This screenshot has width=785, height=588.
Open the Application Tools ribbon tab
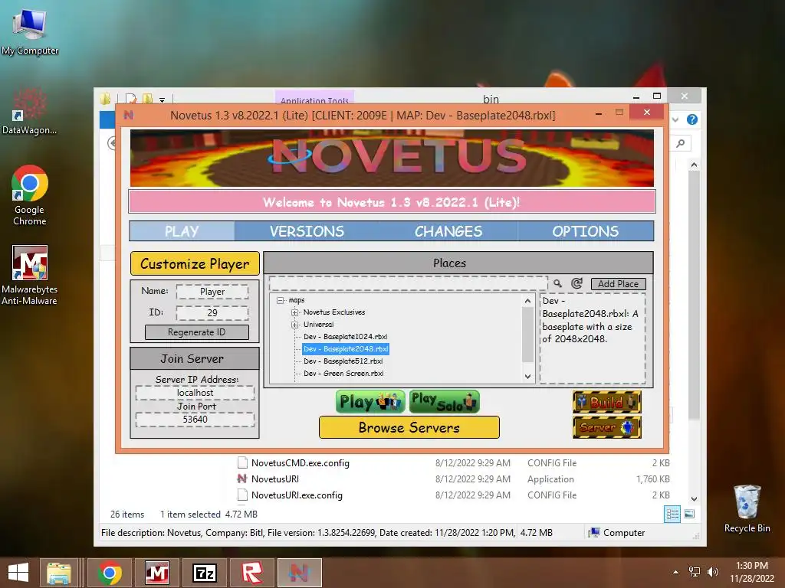314,100
